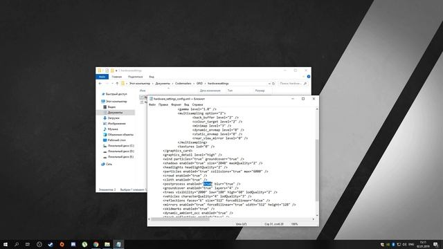443x249 pixels.
Task: Open the recent locations dropdown in Explorer
Action: tap(112, 84)
